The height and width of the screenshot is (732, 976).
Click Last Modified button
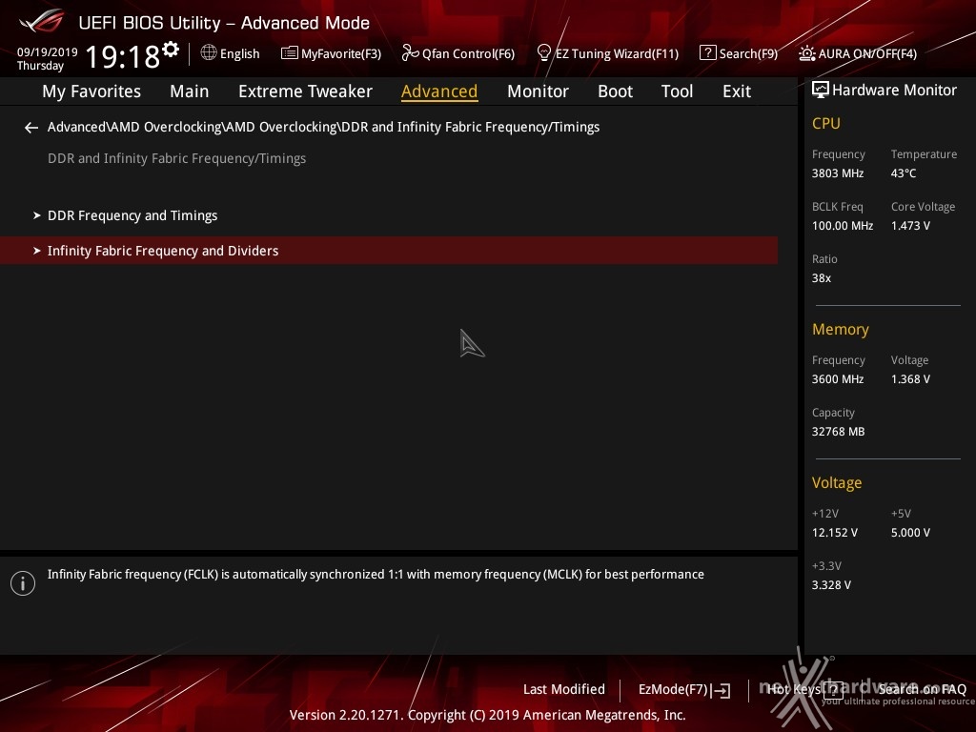click(564, 690)
